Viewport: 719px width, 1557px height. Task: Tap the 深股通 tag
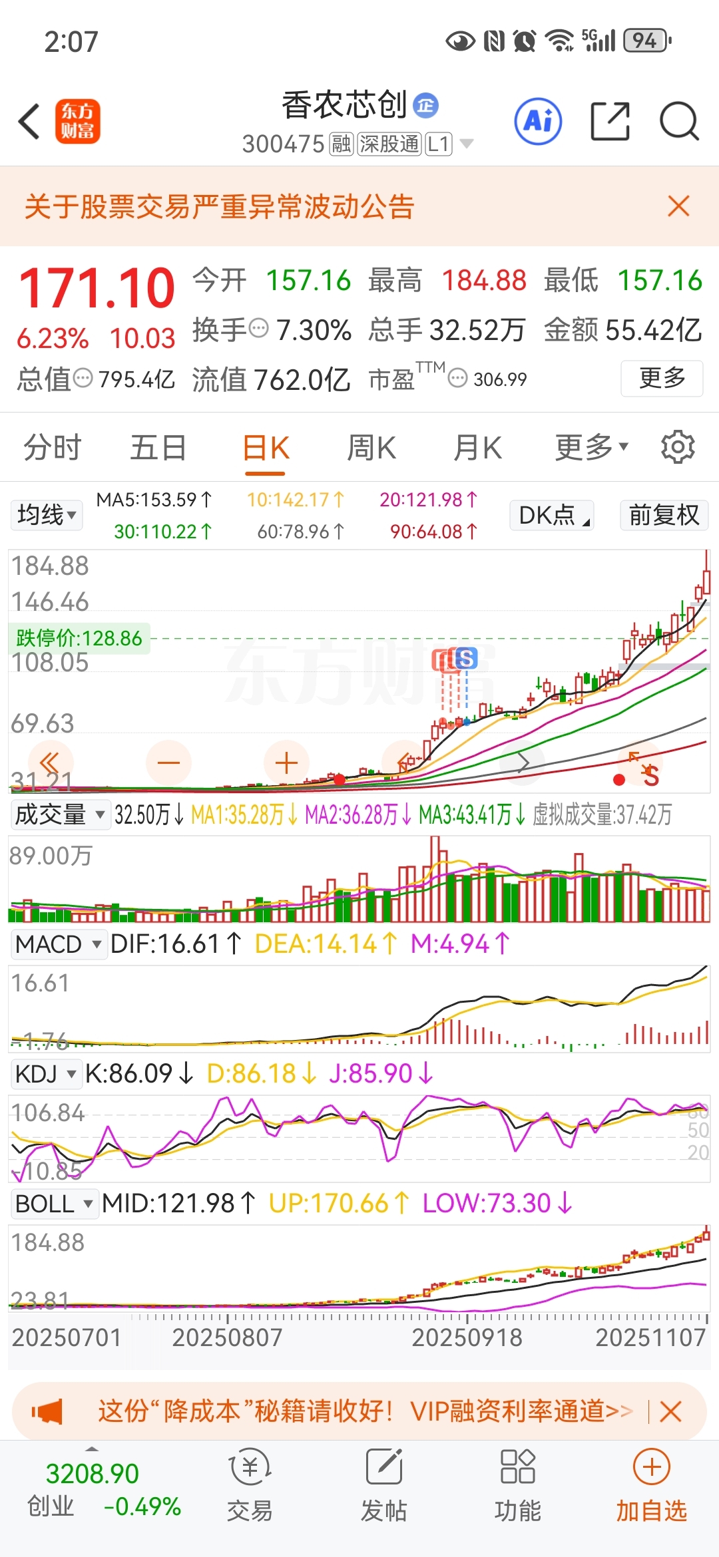389,144
